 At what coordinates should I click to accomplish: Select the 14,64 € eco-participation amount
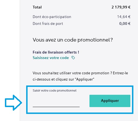[124, 17]
